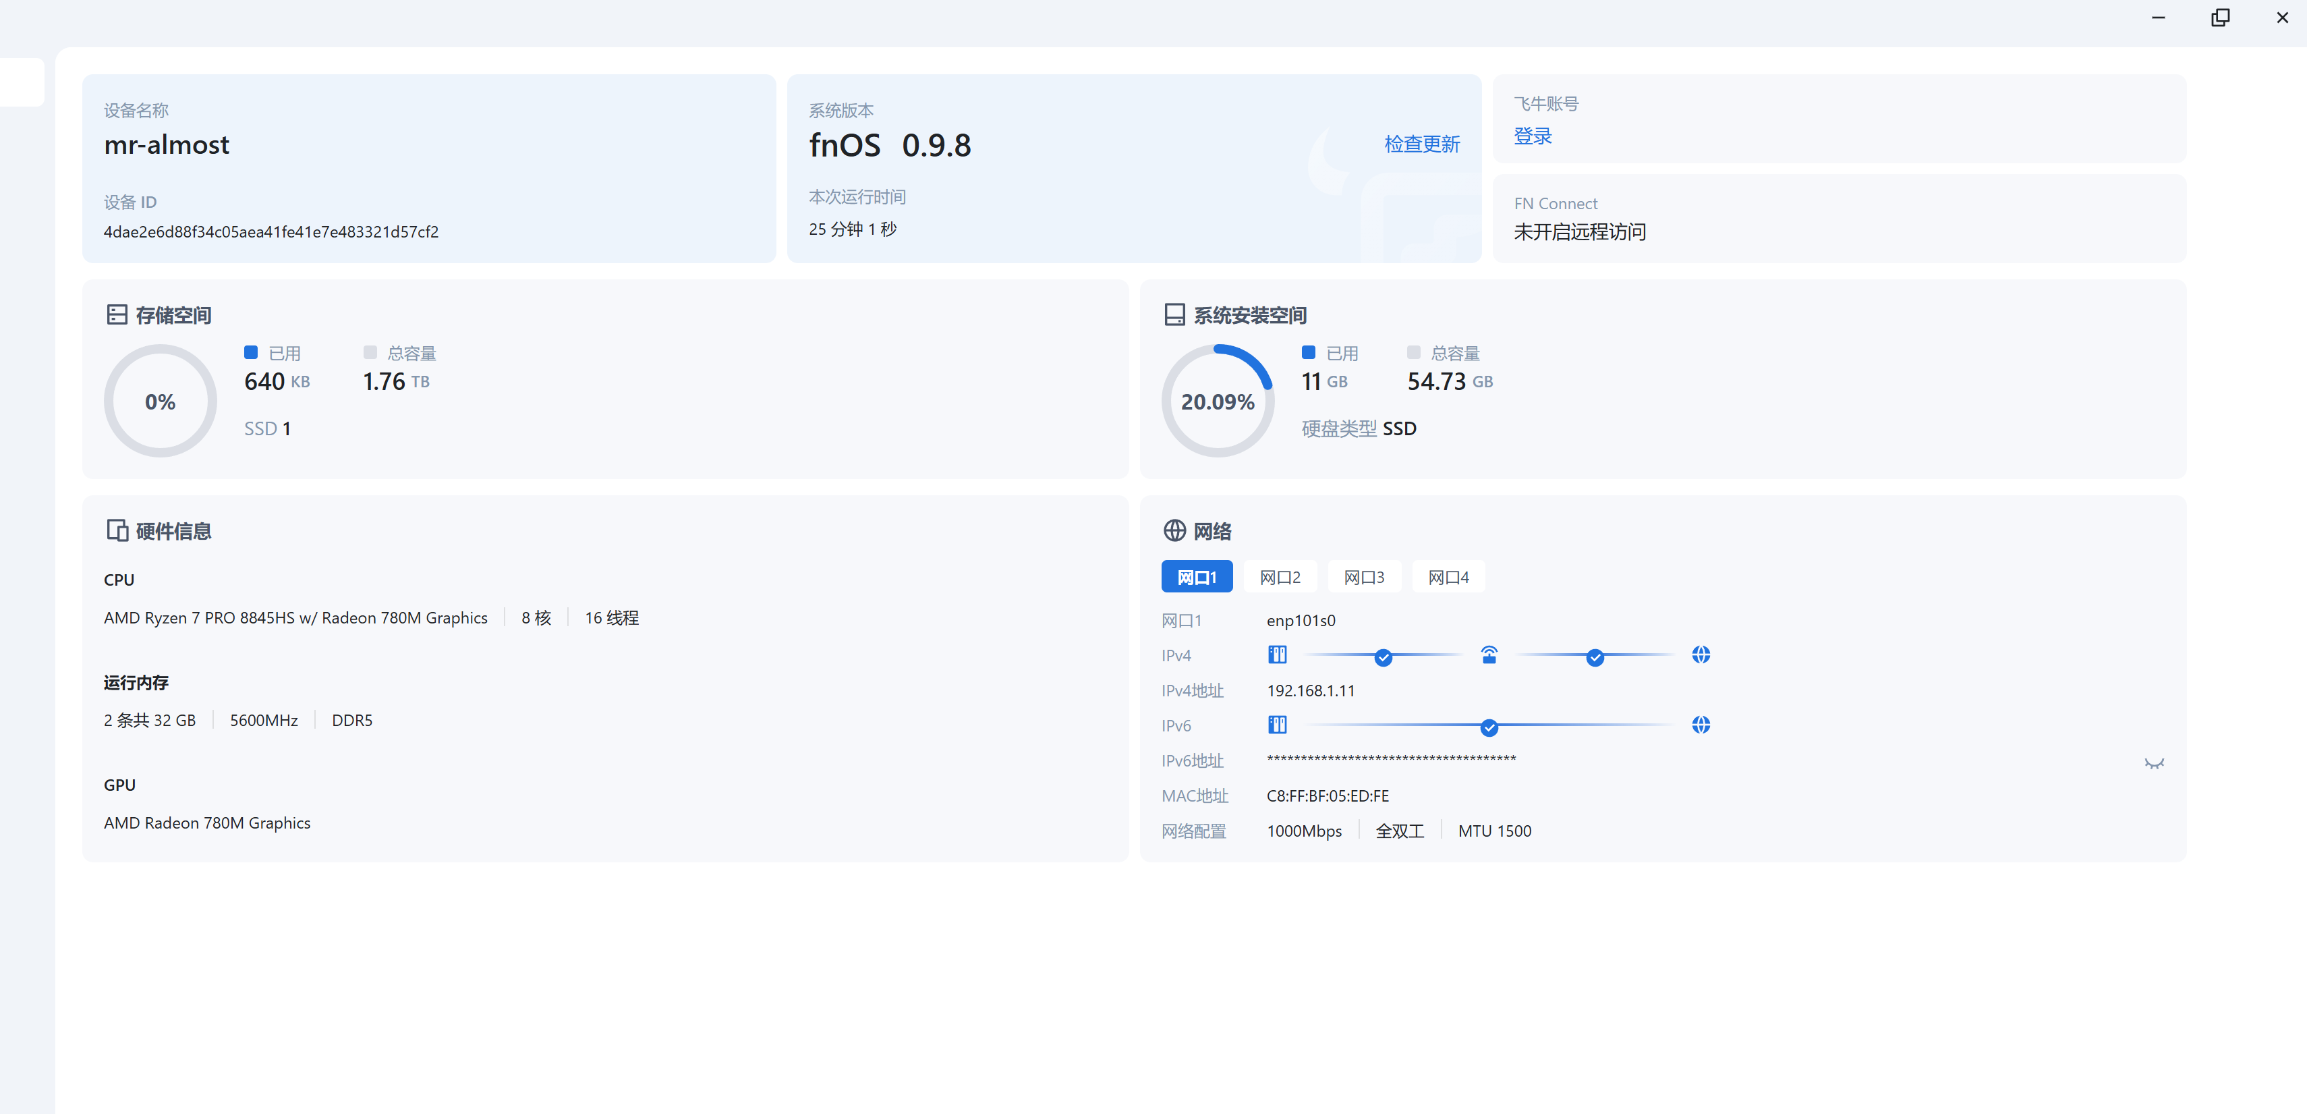The height and width of the screenshot is (1114, 2307).
Task: Reveal the hidden IPv6 address
Action: tap(2154, 763)
